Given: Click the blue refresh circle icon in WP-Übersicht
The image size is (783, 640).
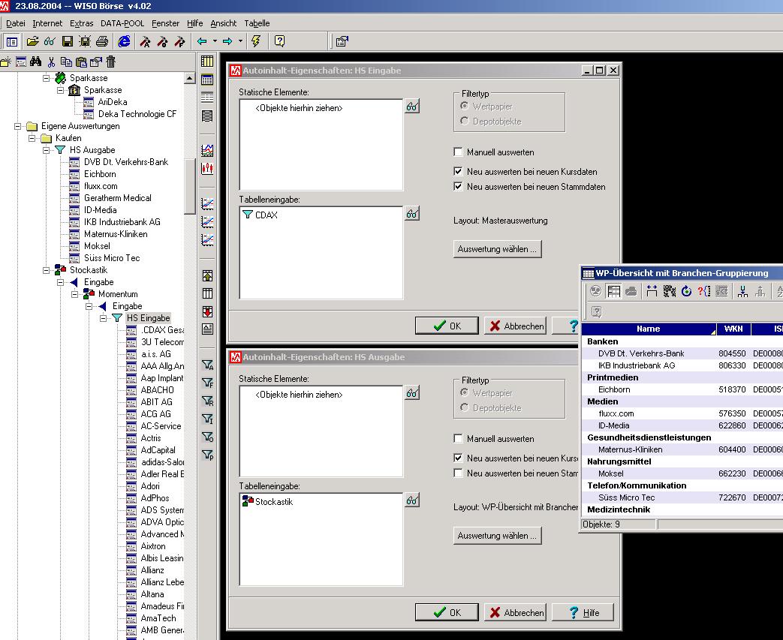Looking at the screenshot, I should (x=687, y=291).
